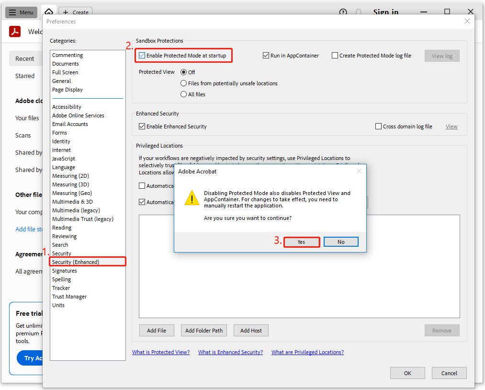Confirm with the Yes button
The height and width of the screenshot is (390, 485).
pos(301,242)
